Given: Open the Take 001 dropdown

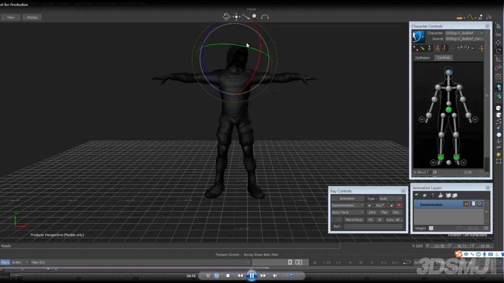Looking at the screenshot, I should (x=140, y=262).
